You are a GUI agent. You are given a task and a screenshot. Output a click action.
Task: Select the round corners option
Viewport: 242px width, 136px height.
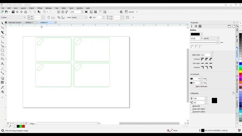coord(207,59)
